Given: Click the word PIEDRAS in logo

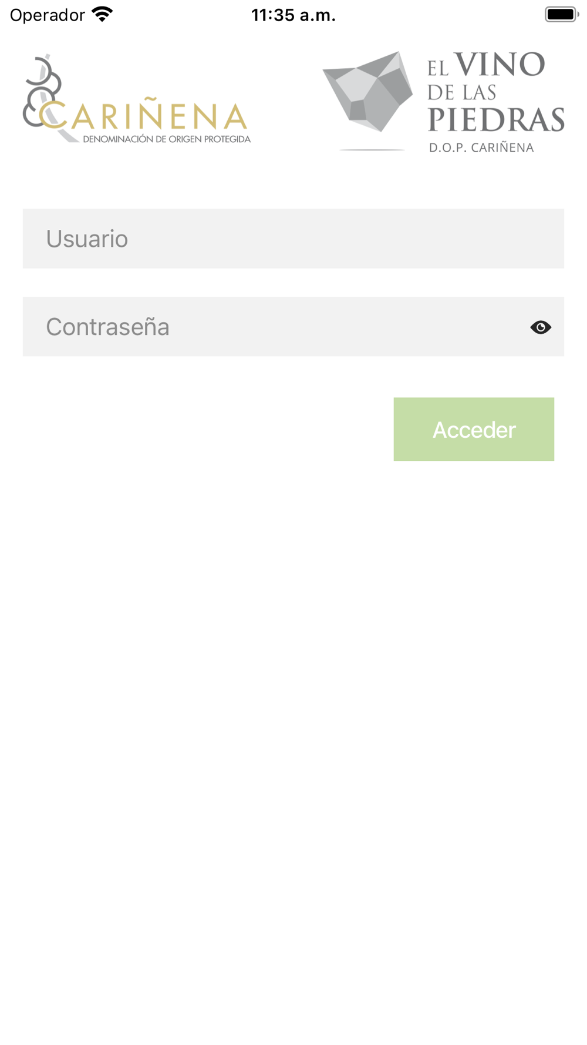Looking at the screenshot, I should pos(497,120).
